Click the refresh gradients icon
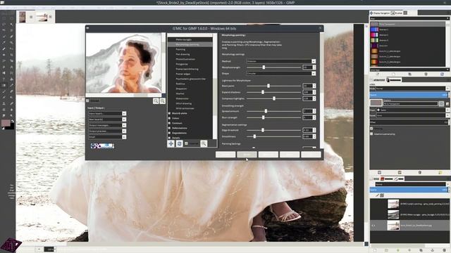451x253 pixels. [x=442, y=74]
